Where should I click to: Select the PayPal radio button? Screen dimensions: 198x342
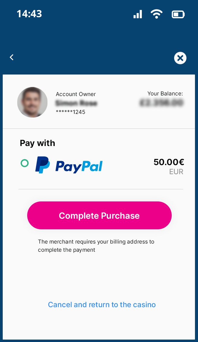[x=24, y=163]
